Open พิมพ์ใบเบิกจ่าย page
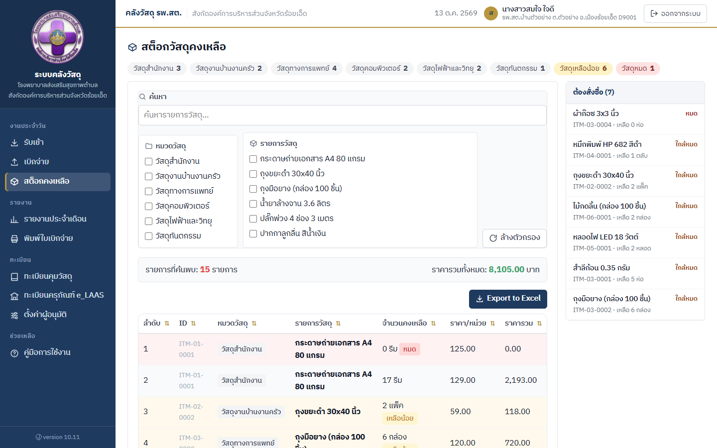 click(58, 238)
